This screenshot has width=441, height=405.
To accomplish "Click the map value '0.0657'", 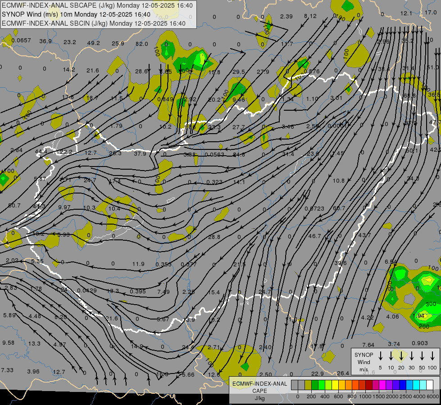I will (x=21, y=40).
